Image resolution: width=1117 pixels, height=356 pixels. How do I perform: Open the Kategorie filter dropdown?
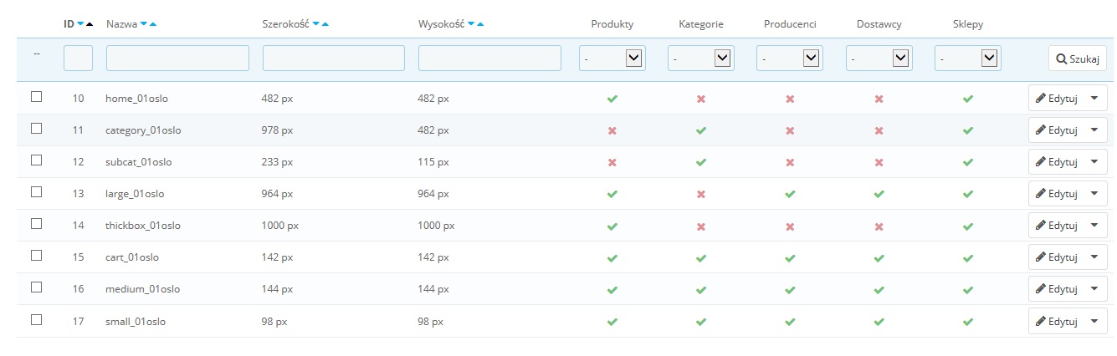pyautogui.click(x=701, y=58)
